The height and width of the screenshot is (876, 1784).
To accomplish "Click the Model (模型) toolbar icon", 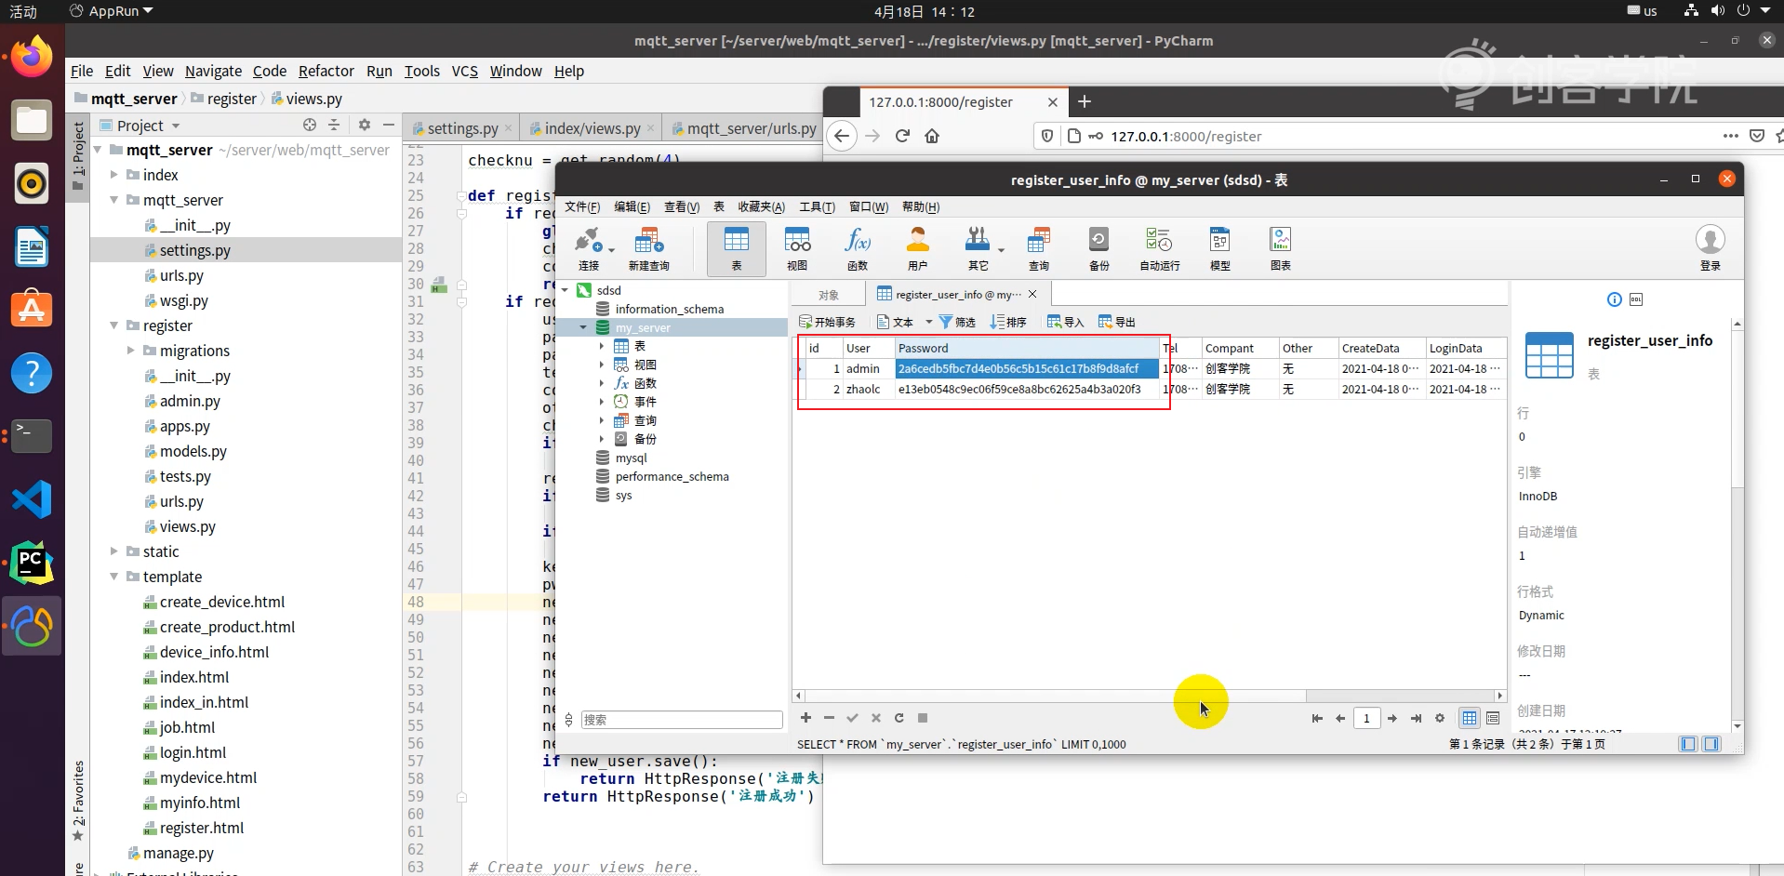I will pos(1220,248).
